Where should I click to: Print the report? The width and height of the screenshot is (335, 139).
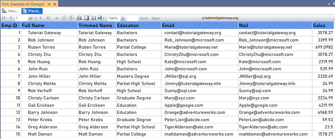pyautogui.click(x=79, y=18)
